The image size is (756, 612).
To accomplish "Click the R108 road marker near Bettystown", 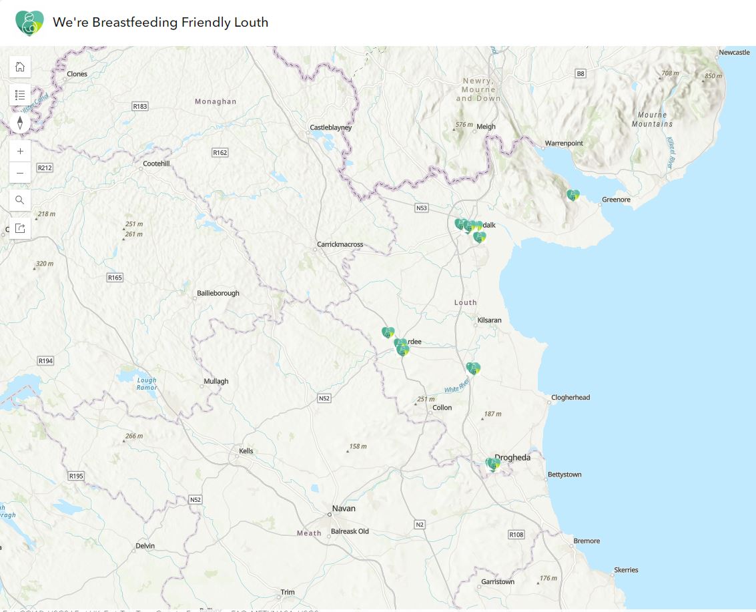I will tap(515, 534).
